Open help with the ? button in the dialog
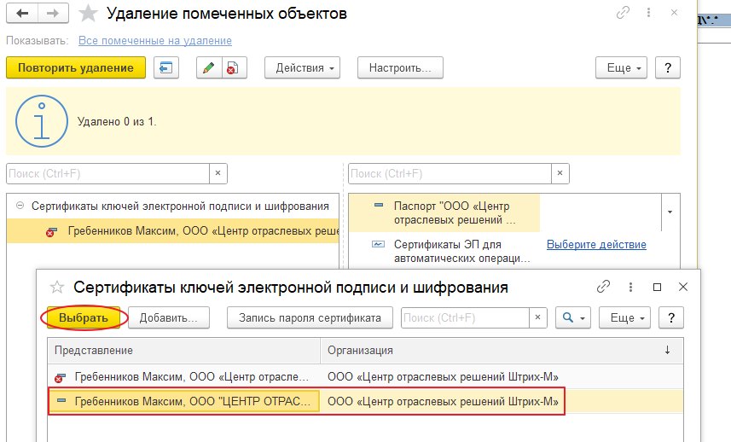 671,317
